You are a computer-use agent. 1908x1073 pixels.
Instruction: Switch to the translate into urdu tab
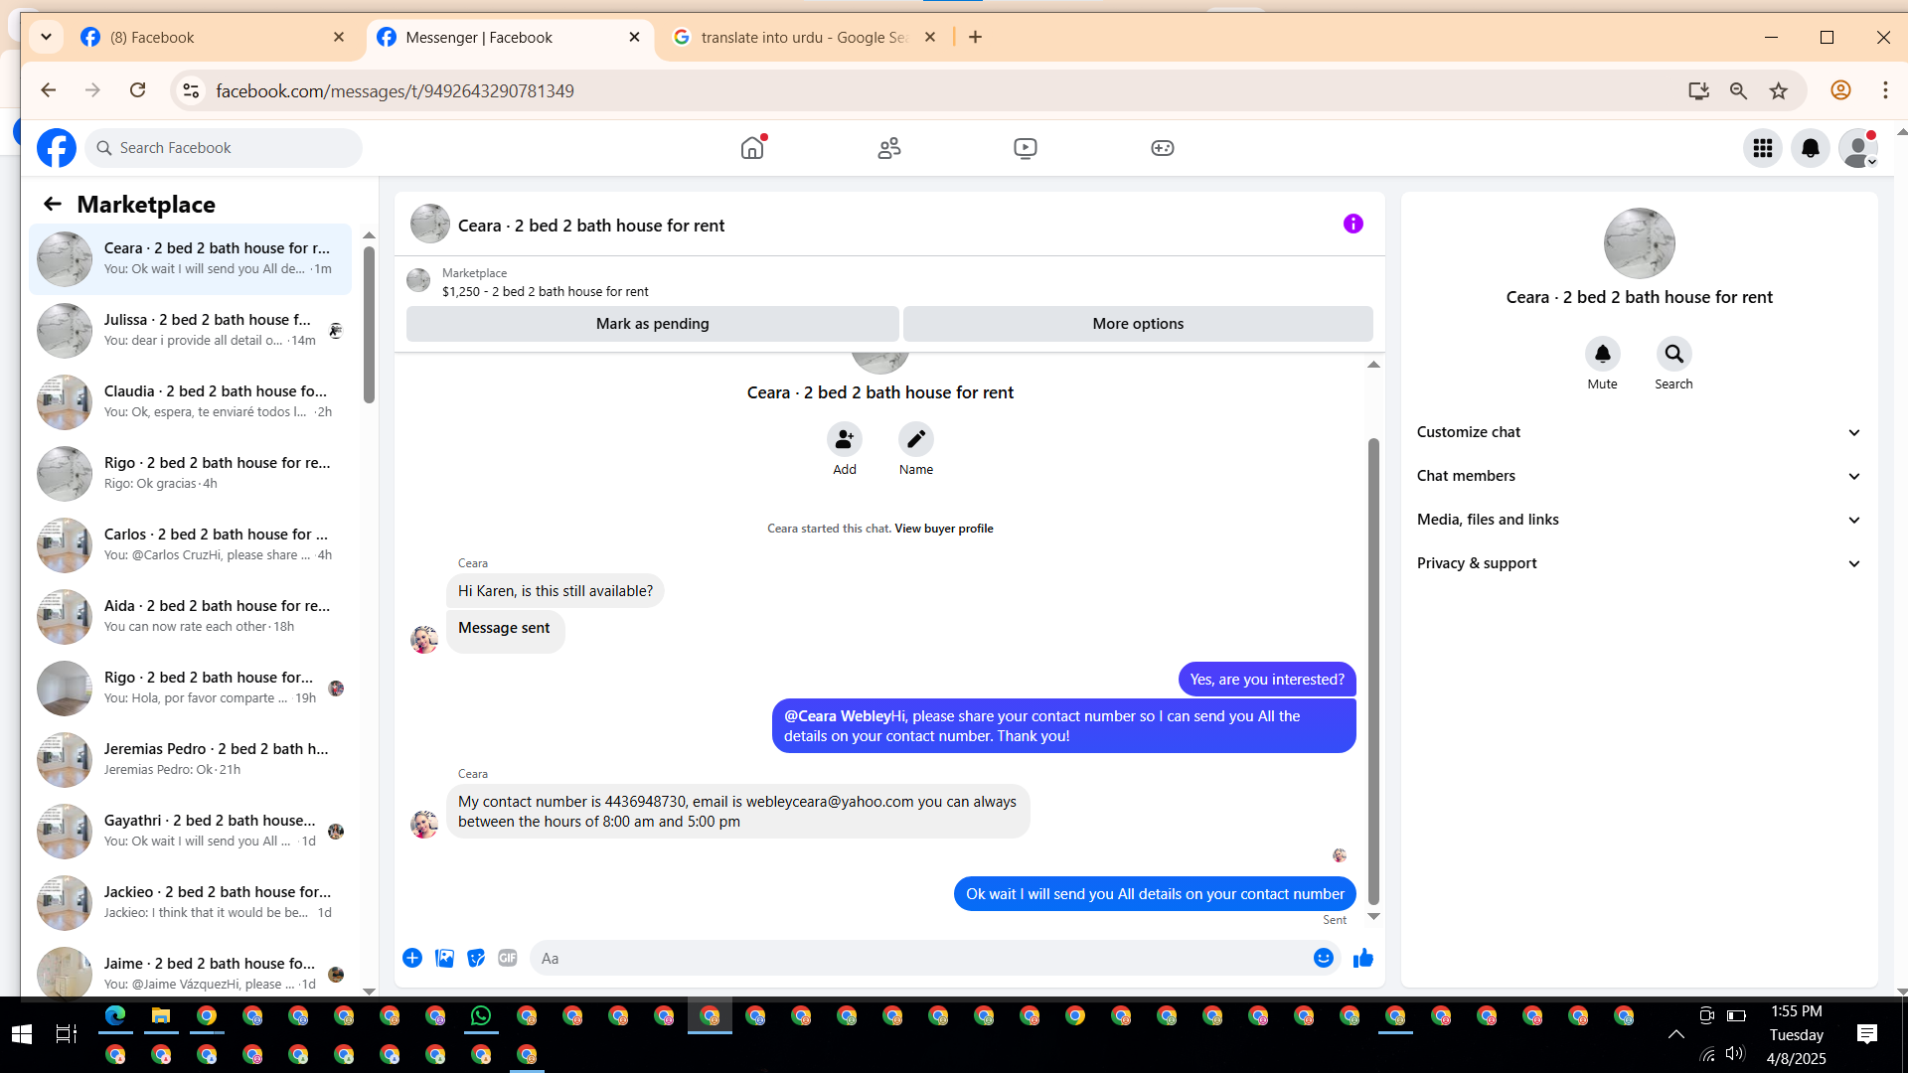(x=803, y=37)
